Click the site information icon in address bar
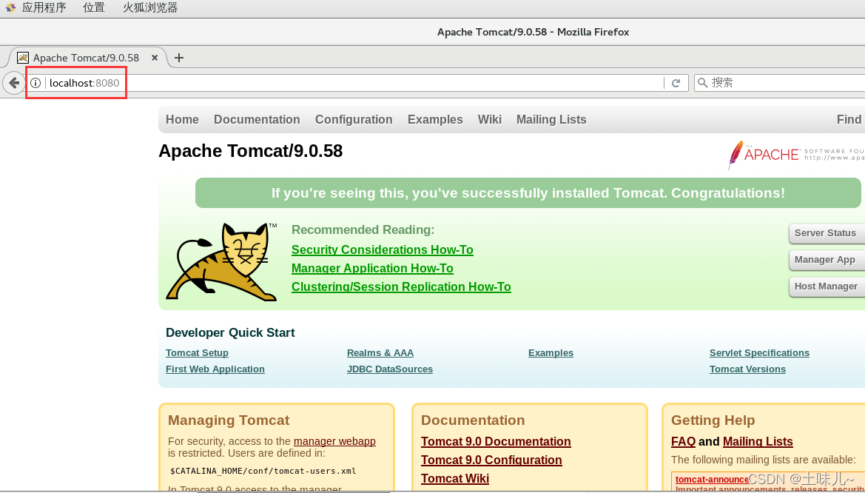This screenshot has width=865, height=493. (x=36, y=83)
